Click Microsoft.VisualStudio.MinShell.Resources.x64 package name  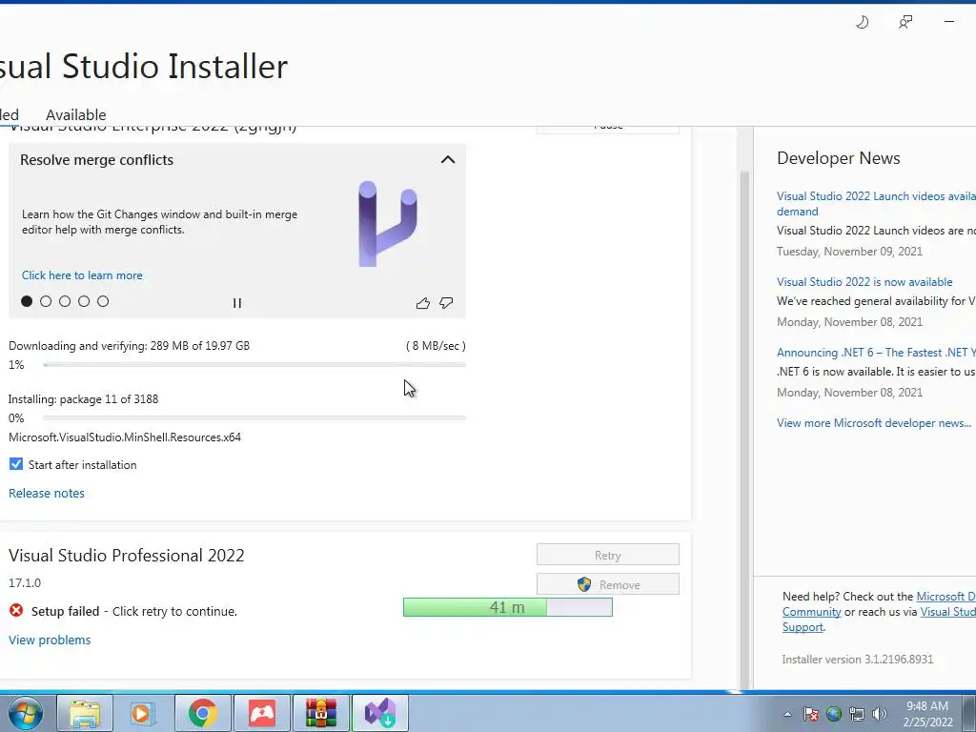(125, 437)
